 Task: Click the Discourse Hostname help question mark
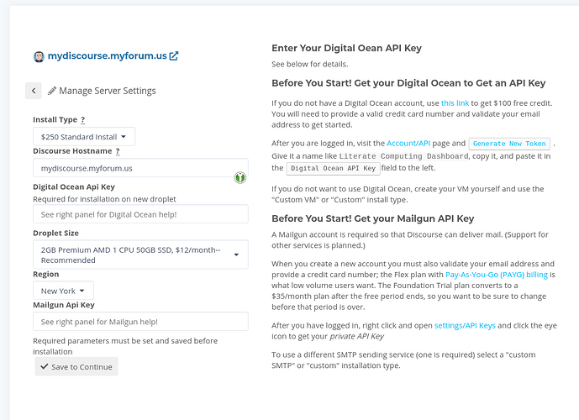coord(118,151)
